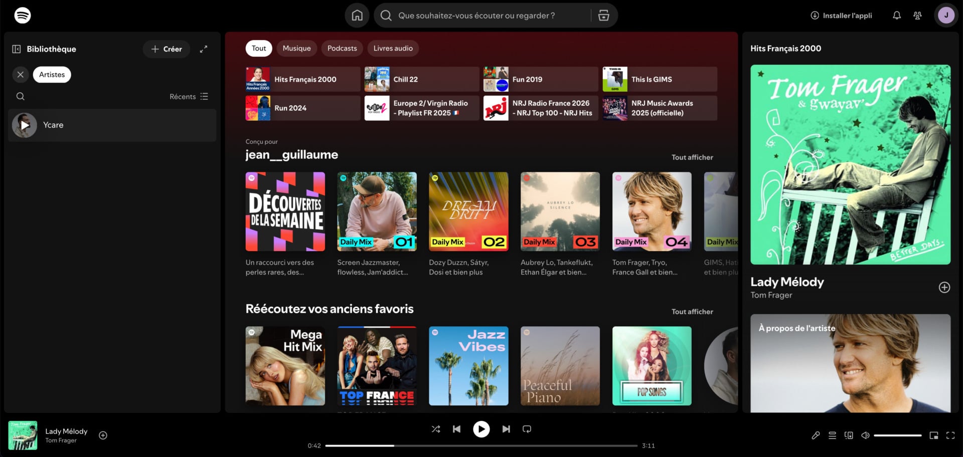Toggle repeat mode
The width and height of the screenshot is (963, 457).
(x=527, y=429)
